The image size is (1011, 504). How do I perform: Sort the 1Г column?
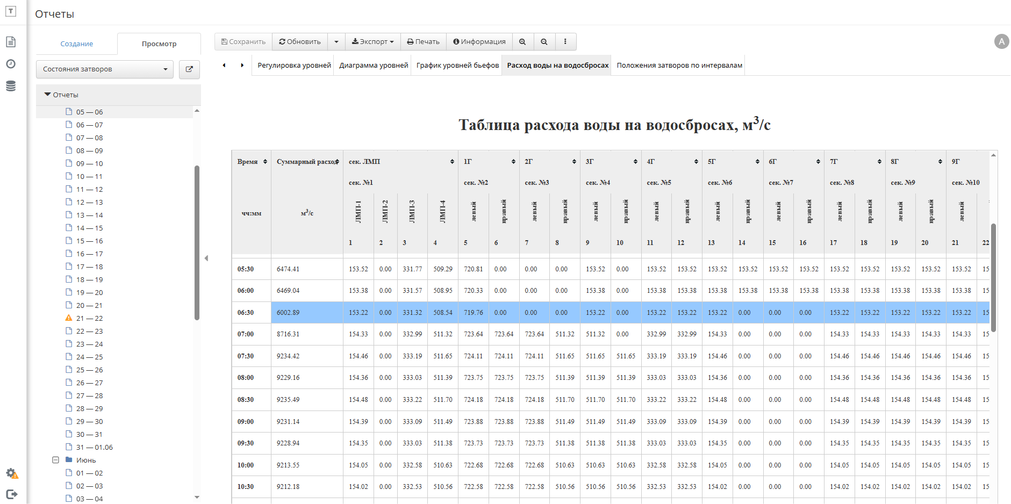(513, 162)
